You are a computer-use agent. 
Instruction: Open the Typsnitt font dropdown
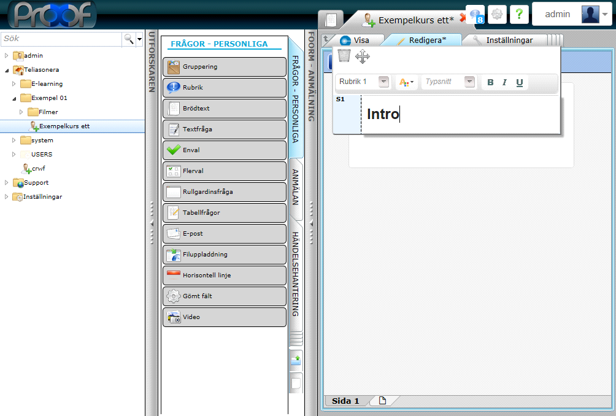click(x=469, y=82)
